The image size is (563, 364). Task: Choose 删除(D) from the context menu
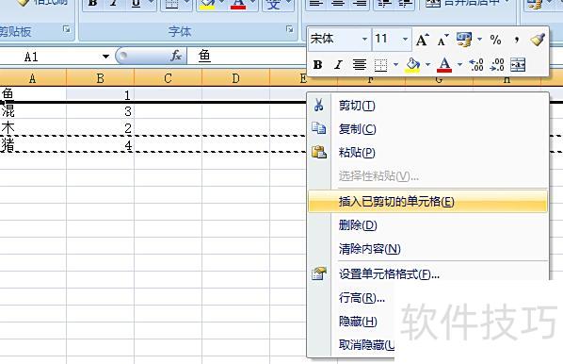[x=427, y=225]
